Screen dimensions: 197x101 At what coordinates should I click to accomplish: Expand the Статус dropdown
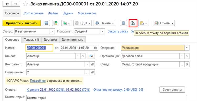click(x=52, y=31)
